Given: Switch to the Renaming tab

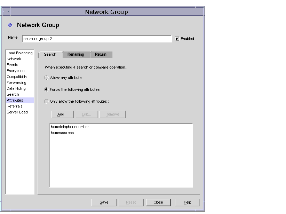Looking at the screenshot, I should pyautogui.click(x=76, y=54).
